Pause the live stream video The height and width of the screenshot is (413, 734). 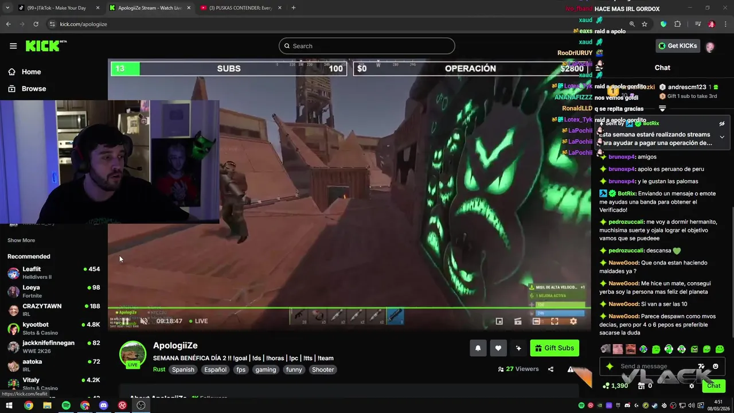125,321
